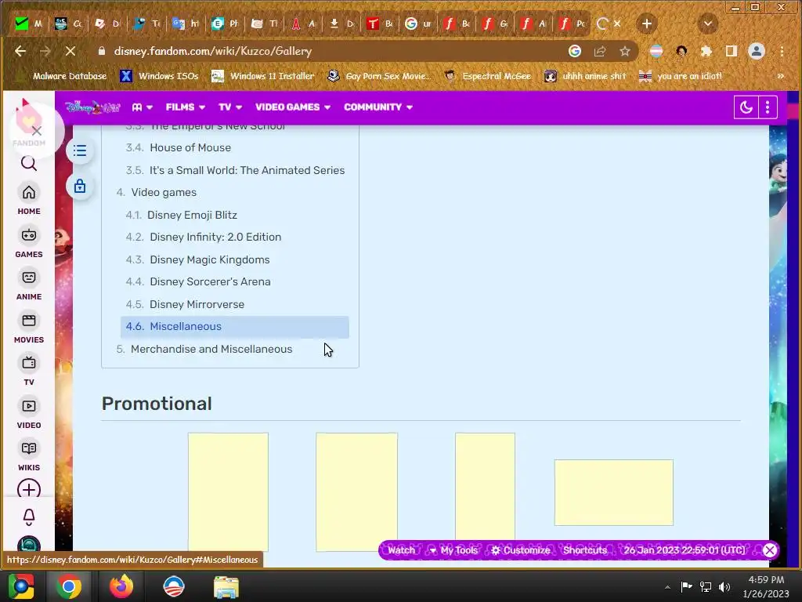
Task: Toggle the browser side panel icon
Action: (x=732, y=51)
